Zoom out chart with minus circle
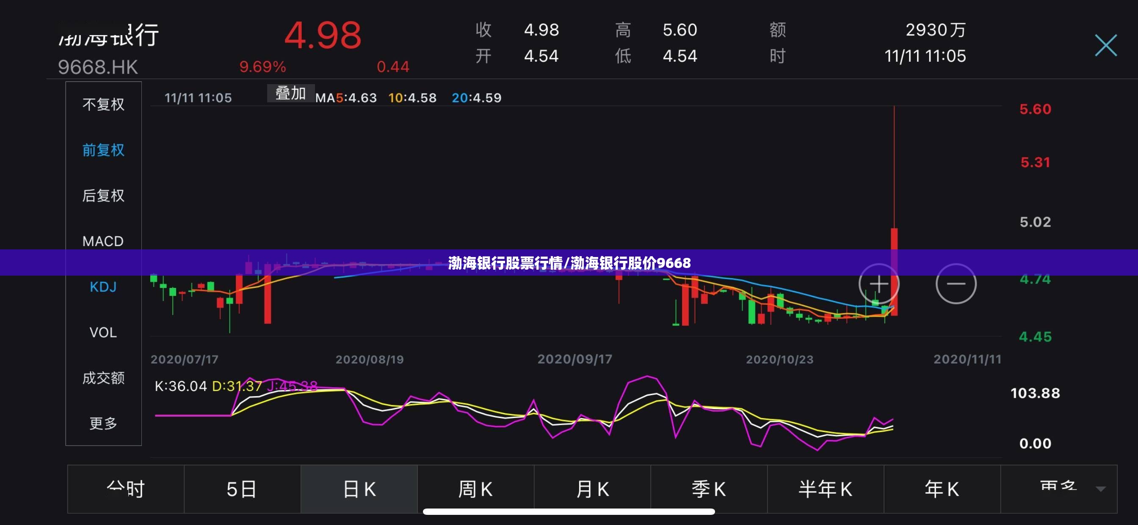1138x525 pixels. [956, 284]
